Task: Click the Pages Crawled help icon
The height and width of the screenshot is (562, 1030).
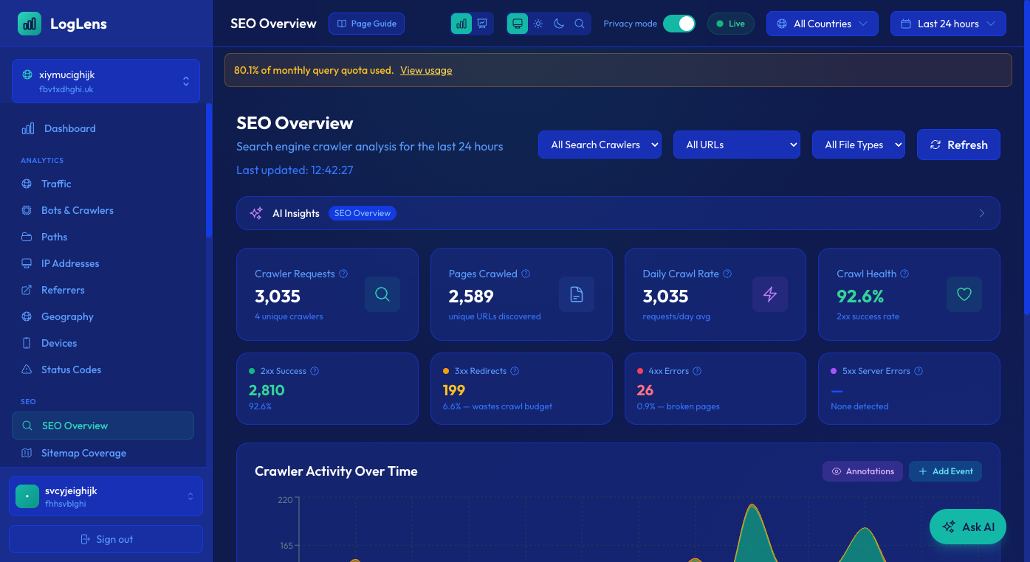Action: (526, 274)
